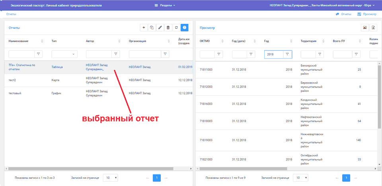Sort preview by Год column
The width and height of the screenshot is (382, 186).
pos(291,41)
